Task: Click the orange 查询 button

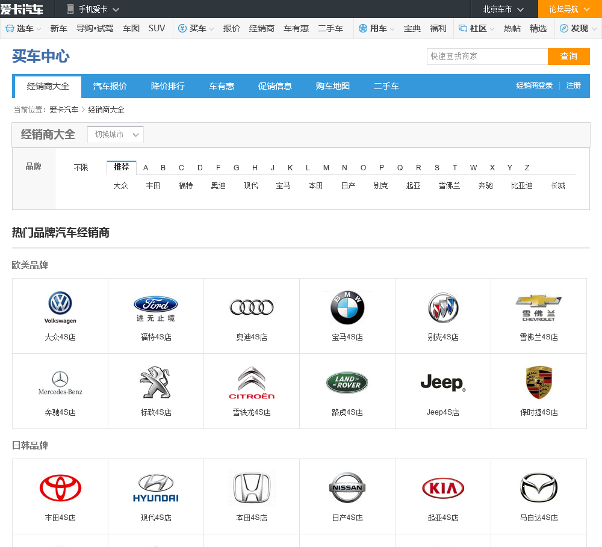Action: (x=569, y=57)
